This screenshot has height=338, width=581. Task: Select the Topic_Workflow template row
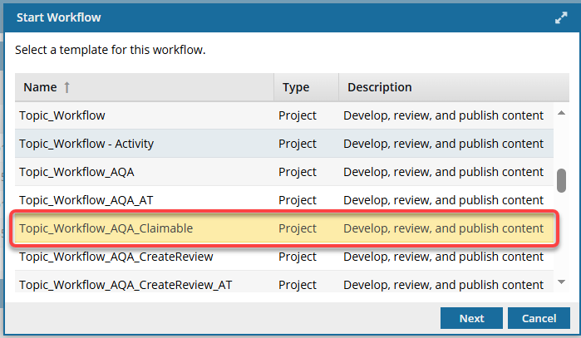point(62,115)
